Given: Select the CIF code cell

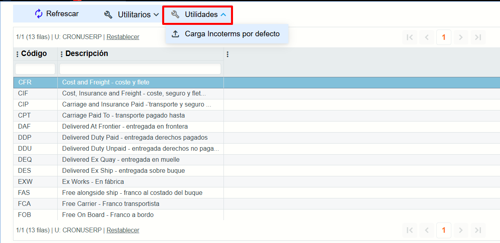Looking at the screenshot, I should click(x=36, y=93).
